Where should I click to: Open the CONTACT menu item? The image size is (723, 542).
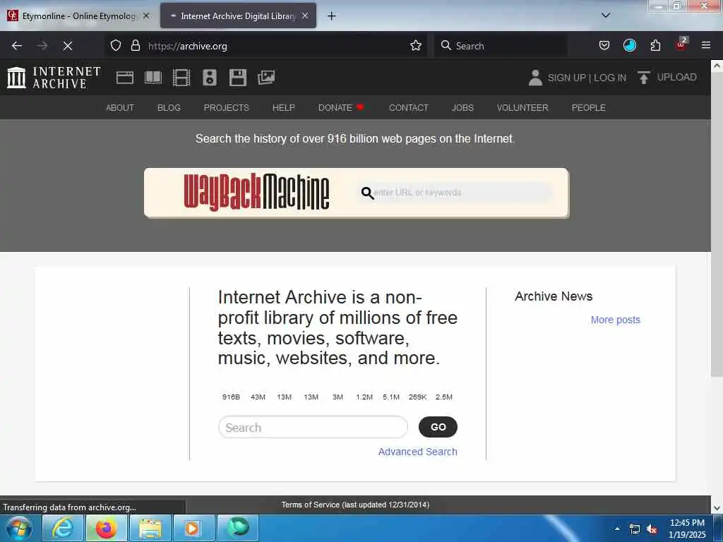click(409, 107)
